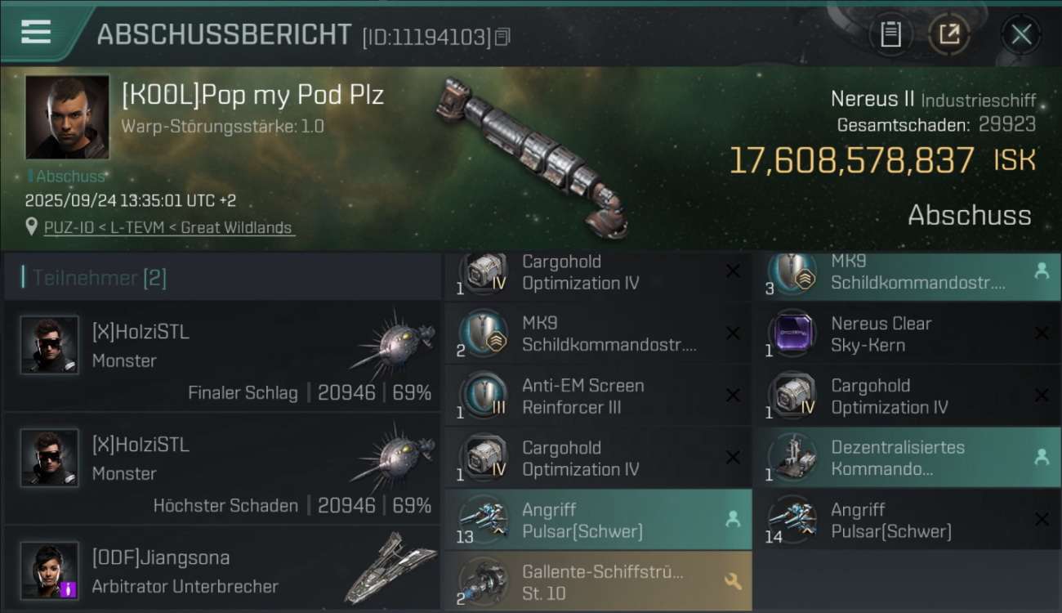
Task: Close the Abschussbericht window
Action: click(1021, 34)
